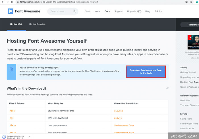Click the Hosting Font Awesome Yourself title
This screenshot has height=139, width=199.
pyautogui.click(x=47, y=41)
